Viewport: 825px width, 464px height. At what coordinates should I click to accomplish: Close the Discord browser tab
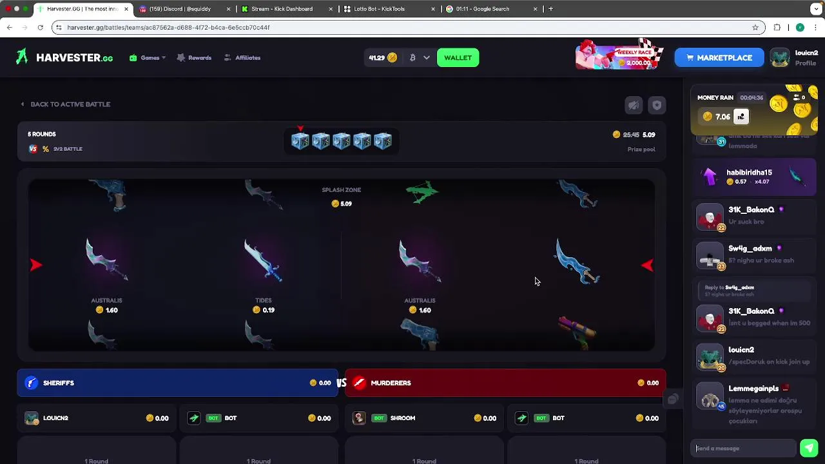pos(228,9)
